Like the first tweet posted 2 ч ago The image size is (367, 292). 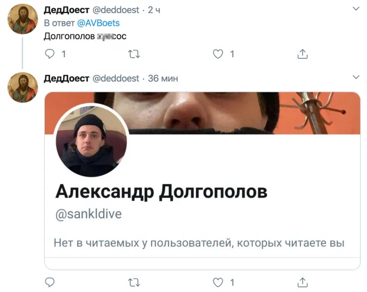click(x=218, y=54)
